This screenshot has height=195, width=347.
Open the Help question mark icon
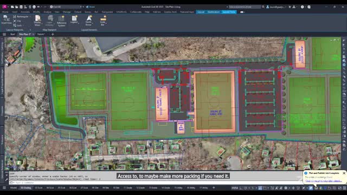click(303, 7)
